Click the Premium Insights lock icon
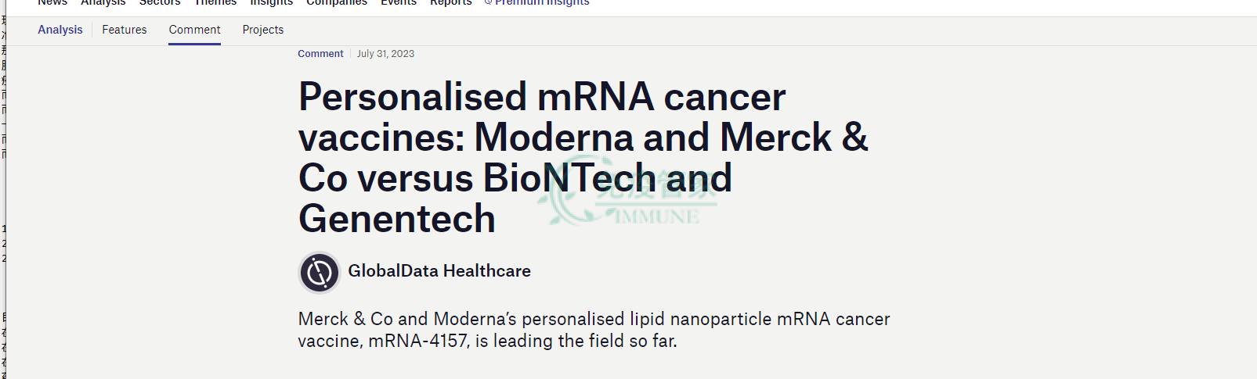This screenshot has width=1257, height=379. pyautogui.click(x=488, y=2)
